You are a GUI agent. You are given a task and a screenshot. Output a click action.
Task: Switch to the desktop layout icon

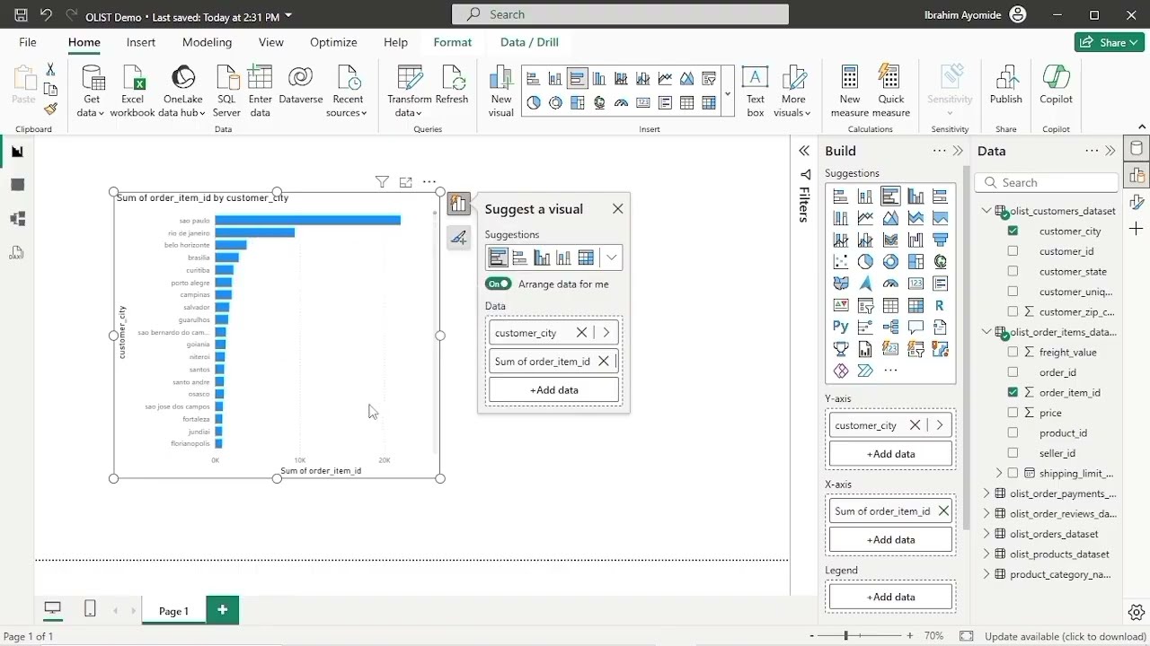pos(53,609)
